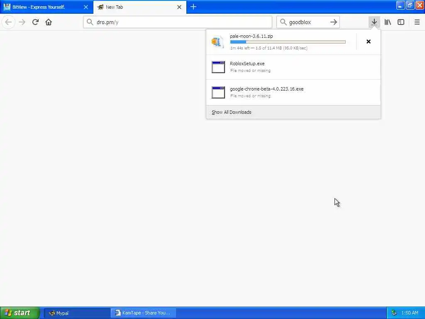Click the BitView tab favicon
Screen dimensions: 425x319
[x=7, y=7]
